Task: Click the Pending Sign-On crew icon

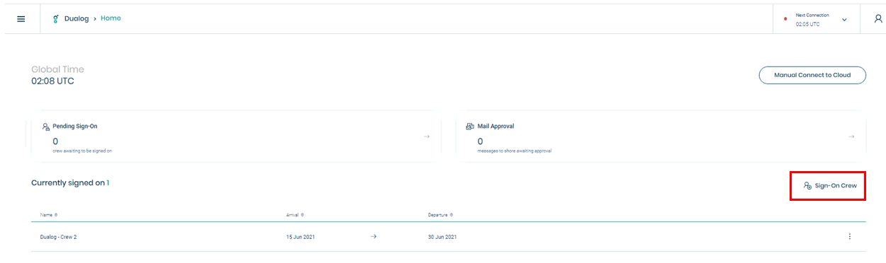Action: [x=46, y=127]
